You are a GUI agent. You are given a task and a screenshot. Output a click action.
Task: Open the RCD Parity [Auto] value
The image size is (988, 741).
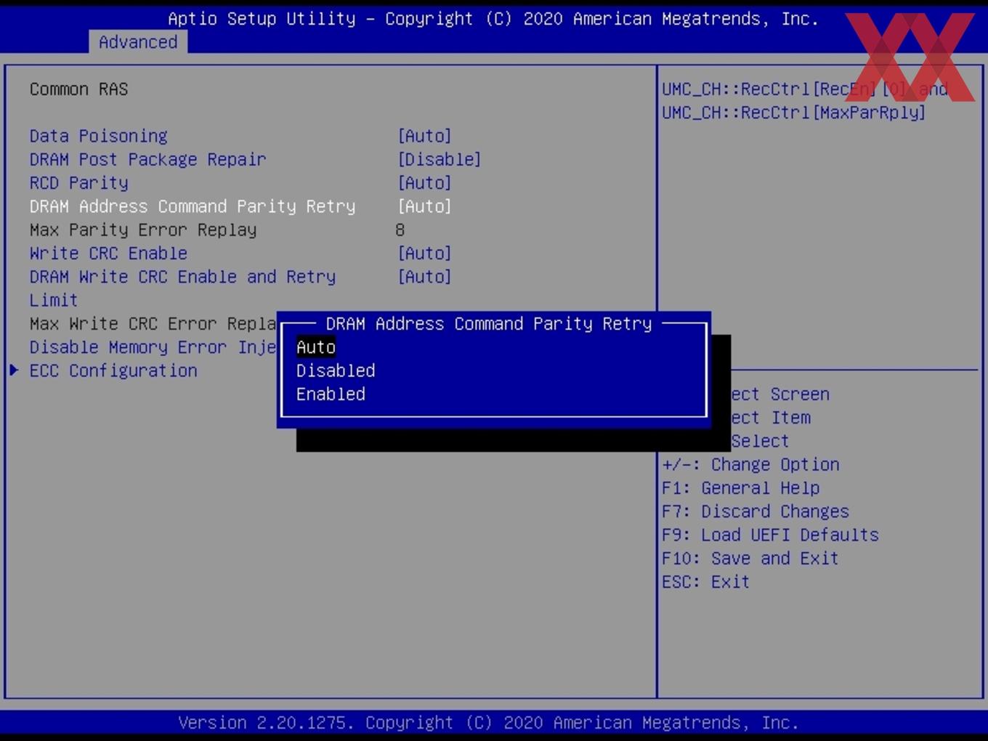(425, 182)
